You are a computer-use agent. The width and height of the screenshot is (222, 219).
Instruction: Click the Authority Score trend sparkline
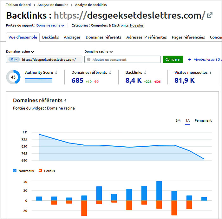click(x=39, y=80)
